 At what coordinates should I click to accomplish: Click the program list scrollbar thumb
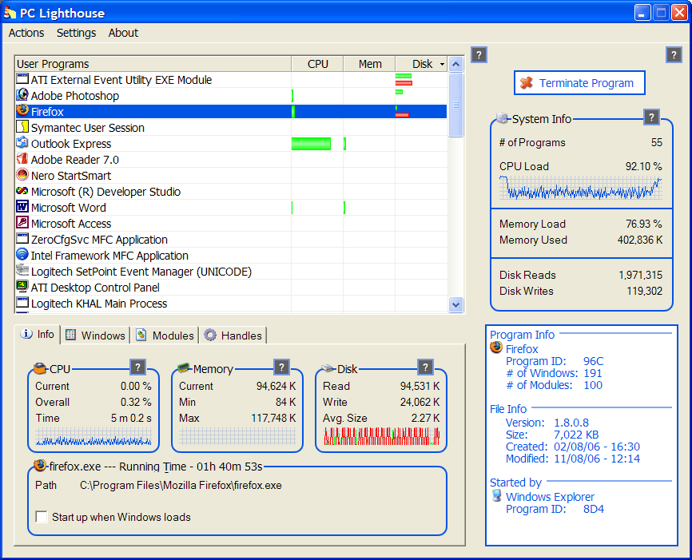(x=456, y=105)
